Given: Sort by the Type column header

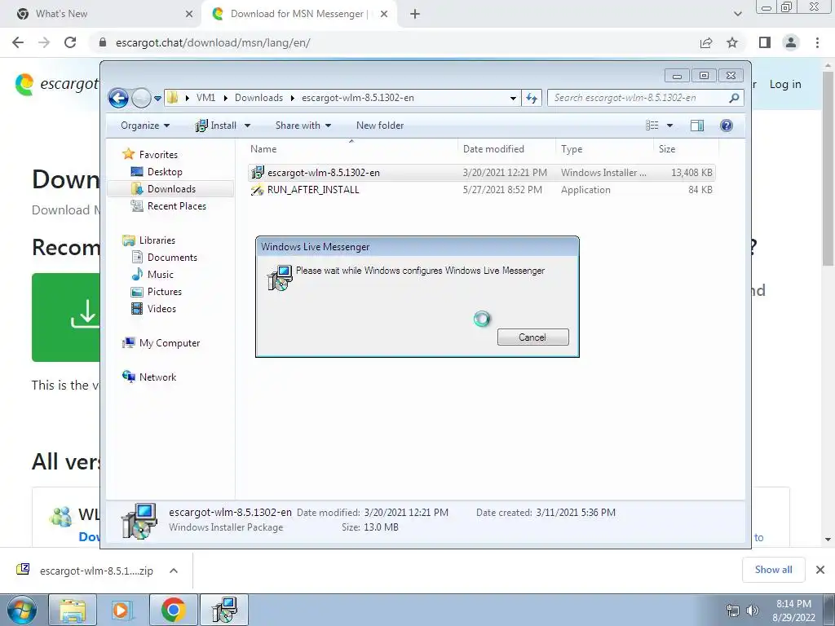Looking at the screenshot, I should 604,149.
